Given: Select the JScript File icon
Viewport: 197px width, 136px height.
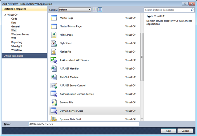Looking at the screenshot, I should (x=54, y=52).
